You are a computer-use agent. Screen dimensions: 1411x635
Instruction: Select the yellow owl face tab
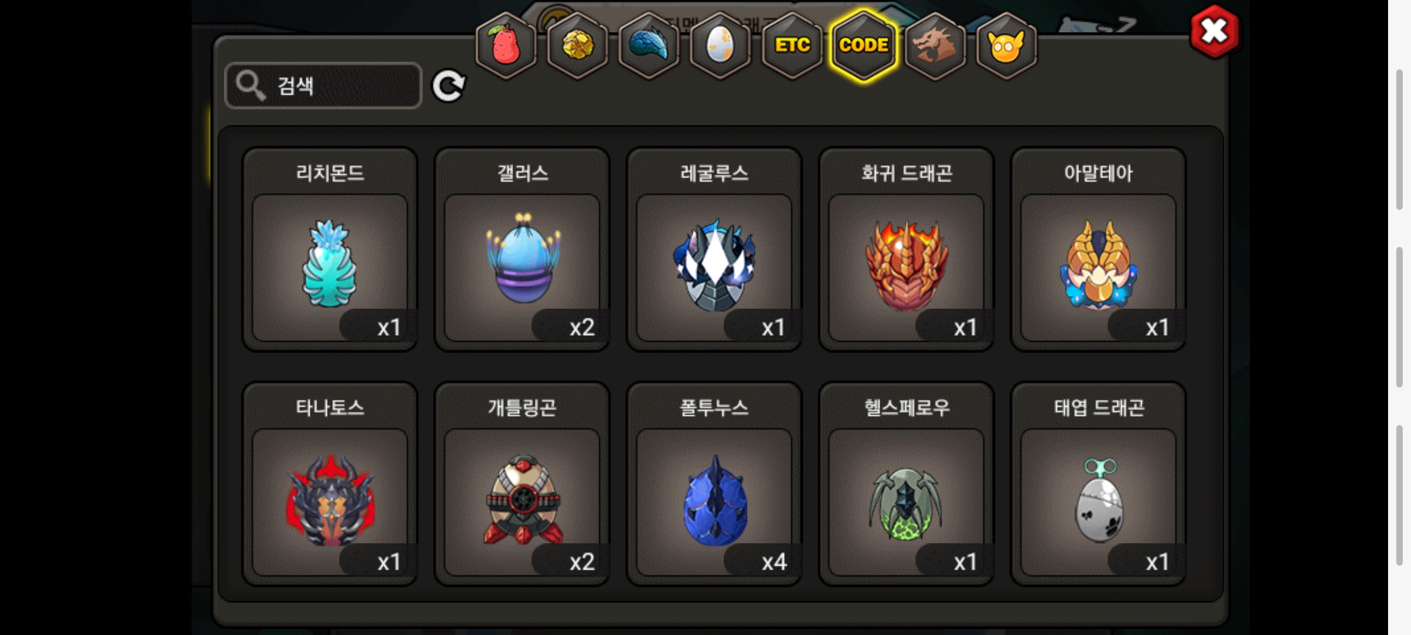(x=1007, y=45)
